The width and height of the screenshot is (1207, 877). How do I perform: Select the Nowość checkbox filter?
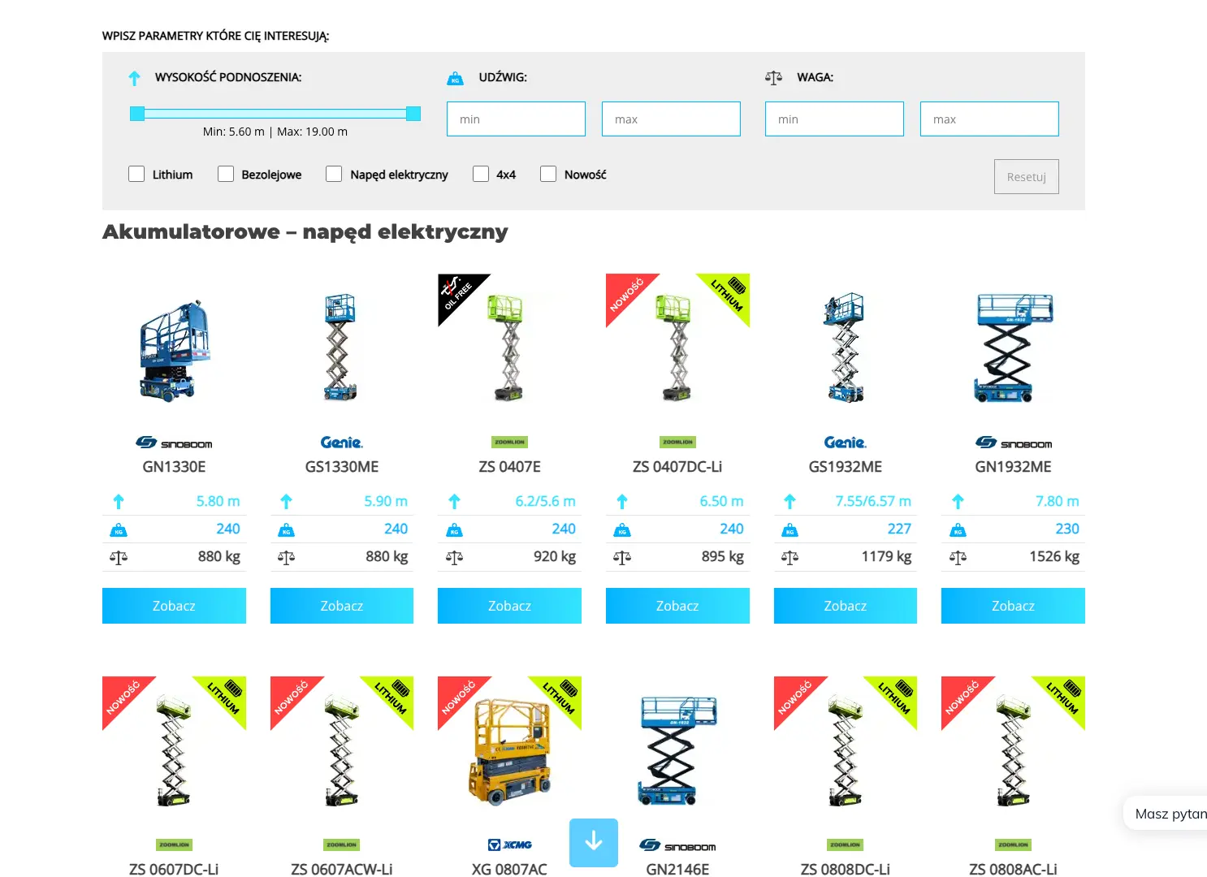tap(548, 174)
